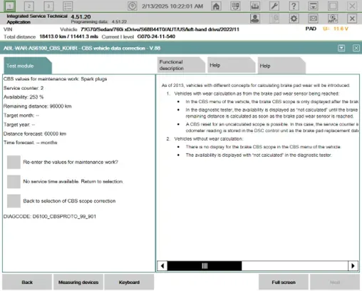Select 'No service time available' option box

[x=14, y=182]
